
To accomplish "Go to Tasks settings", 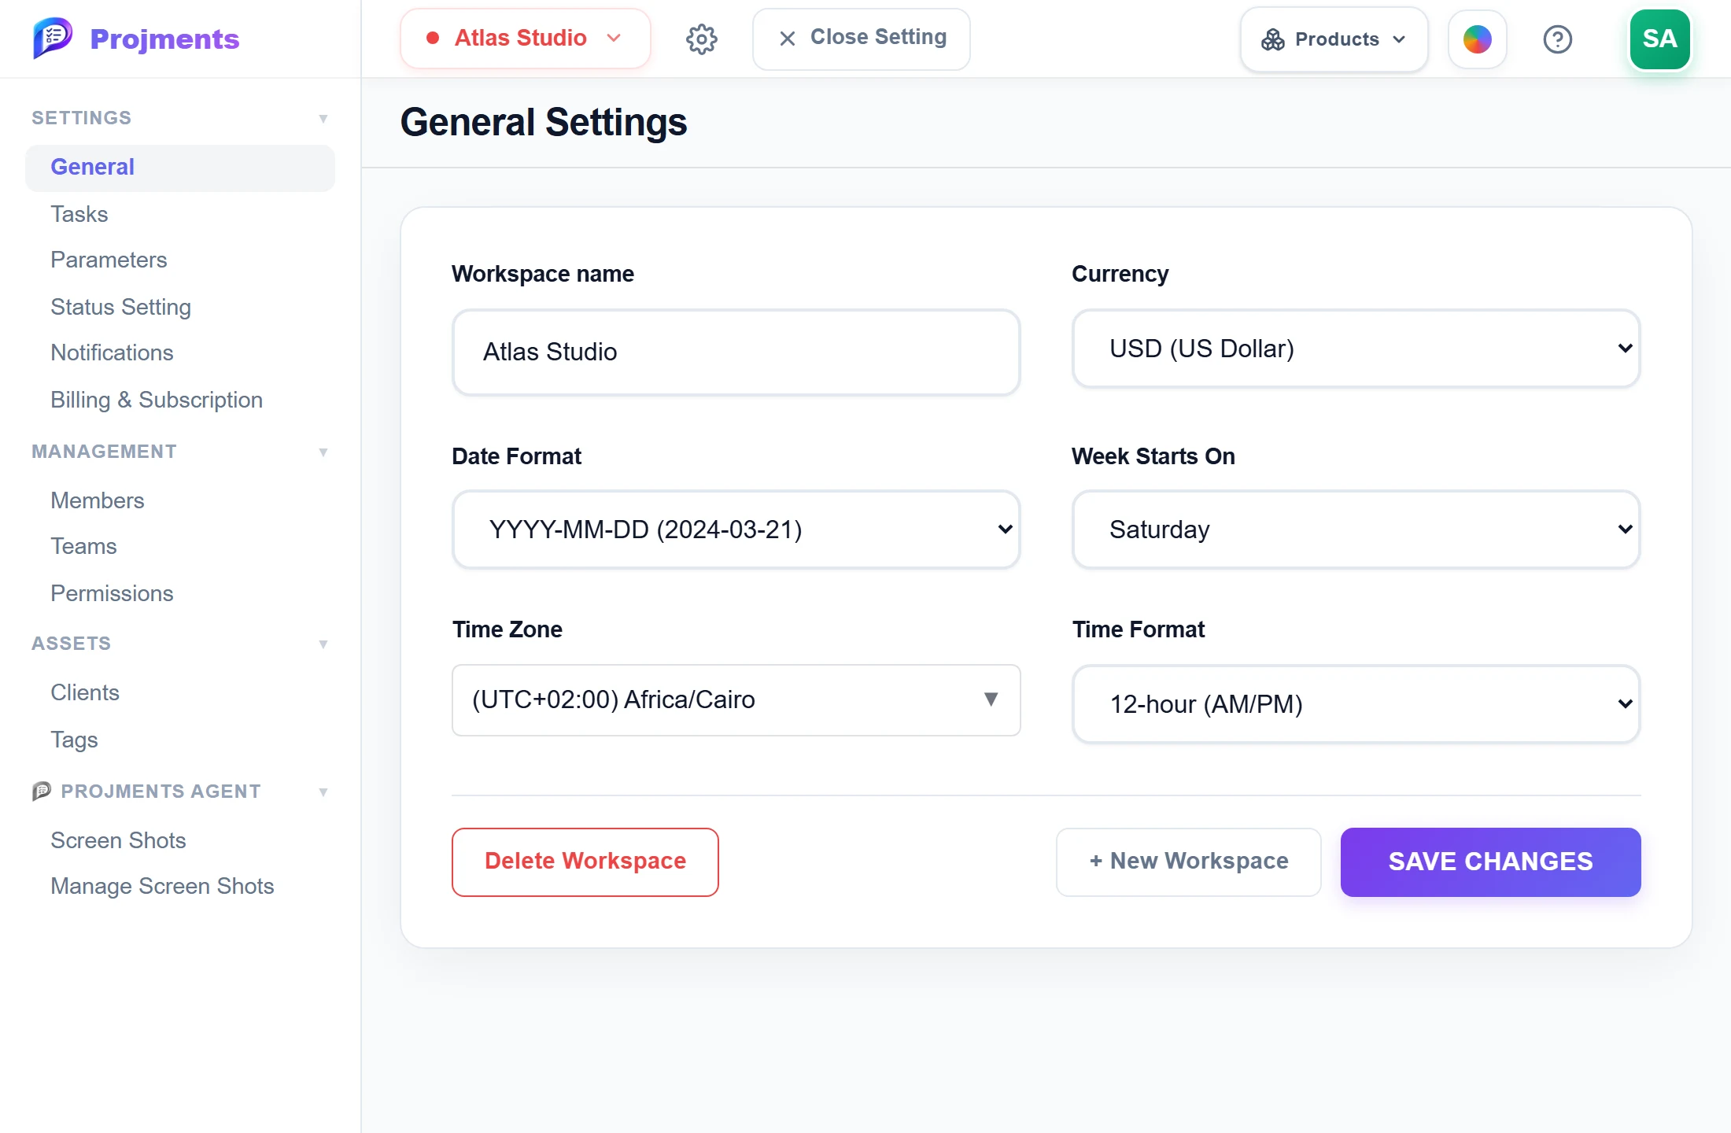I will [79, 214].
